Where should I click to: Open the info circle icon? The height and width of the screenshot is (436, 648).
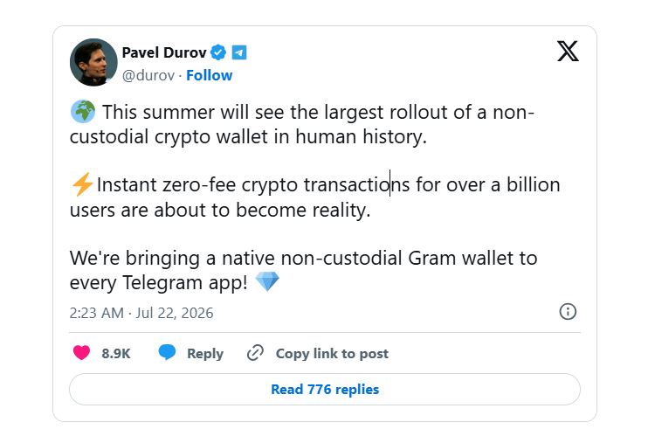[568, 311]
